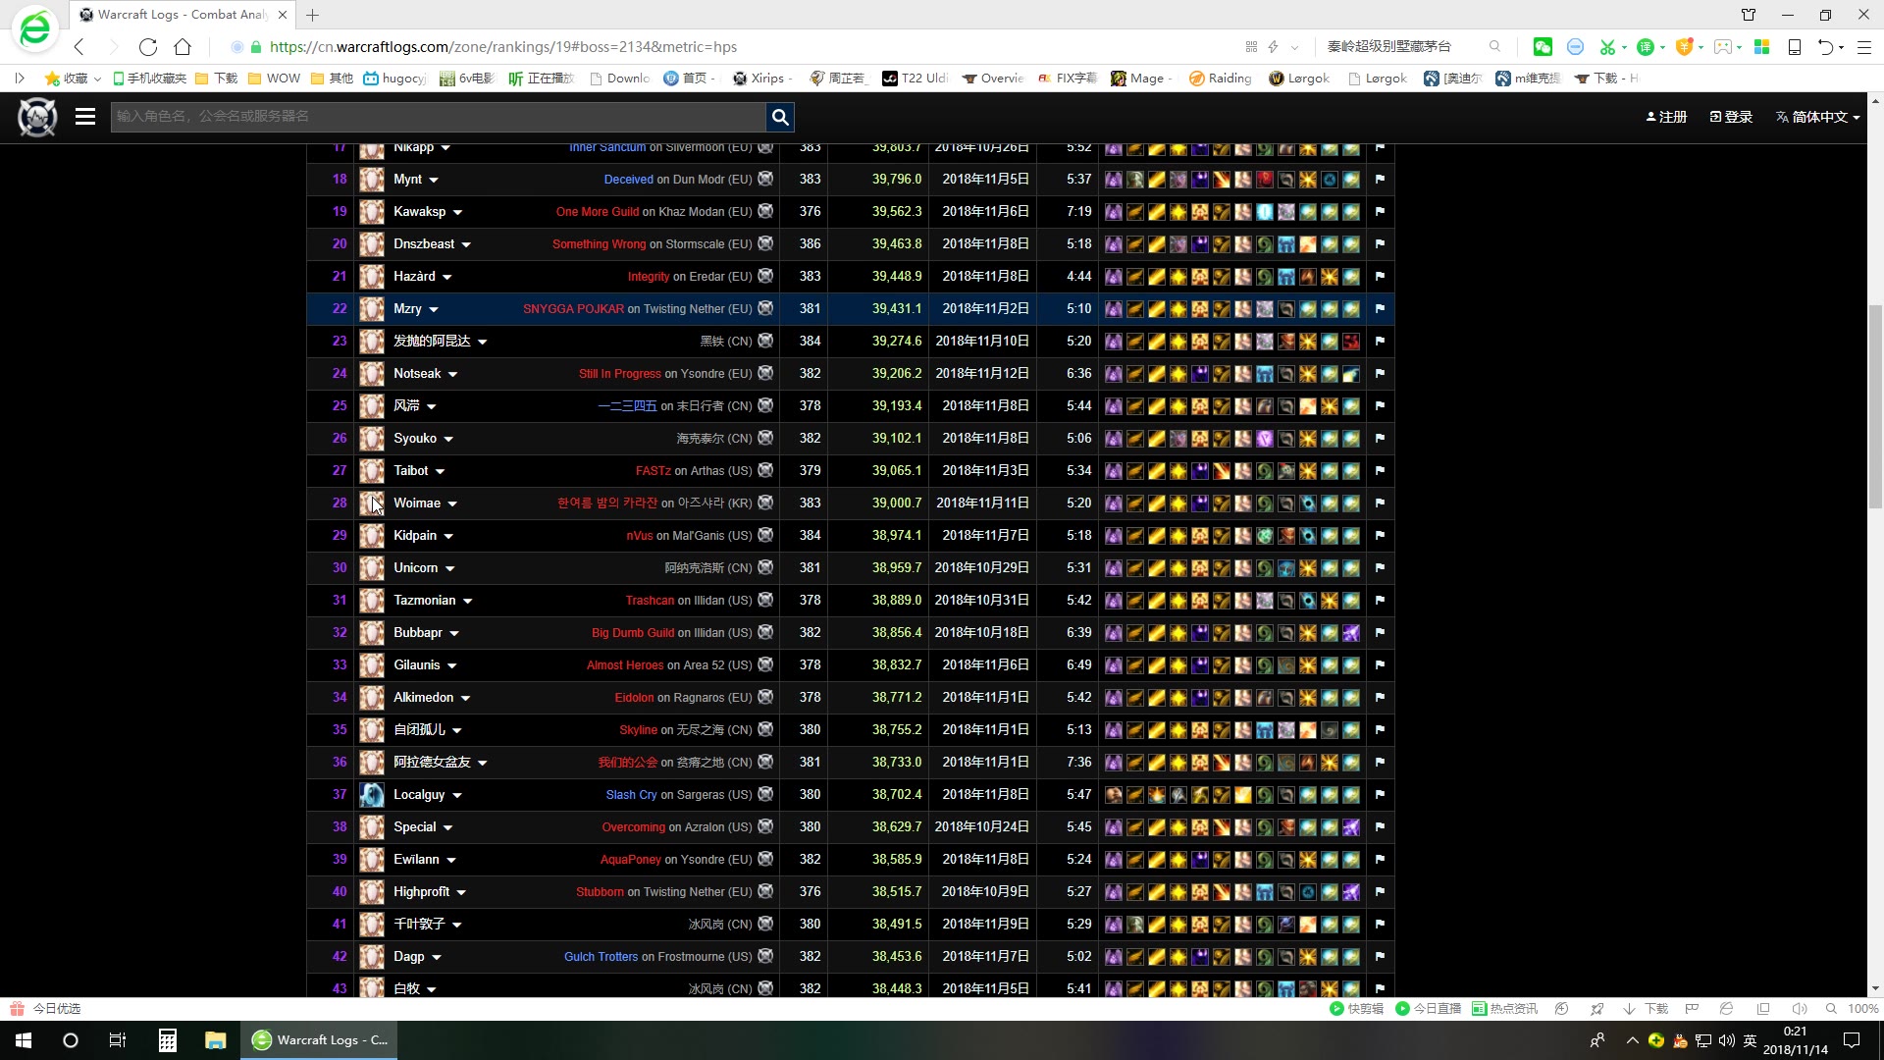This screenshot has width=1884, height=1060.
Task: Click the date 2018年11月10日 in rank 23 row
Action: point(982,342)
